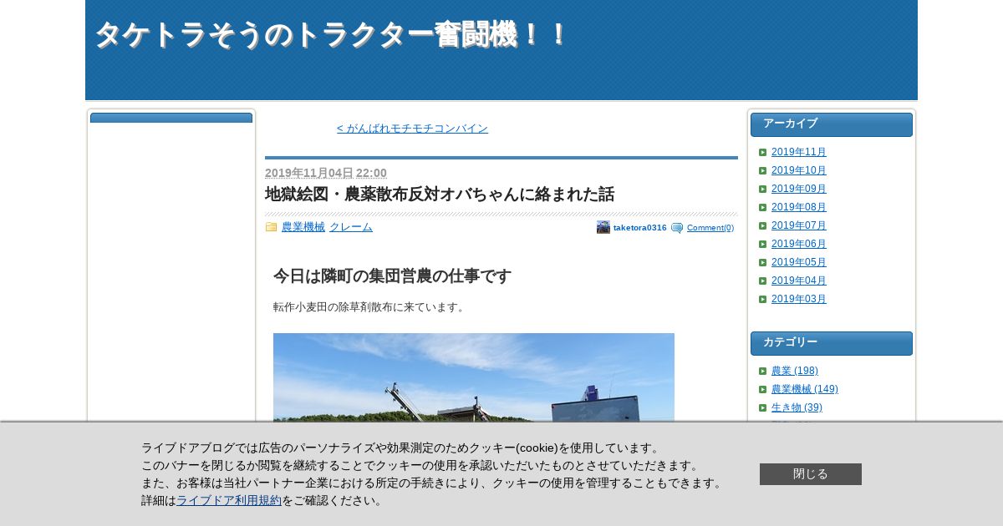Image resolution: width=1003 pixels, height=526 pixels.
Task: Click the heading 今日は隣町の集団営農の仕事です
Action: coord(392,276)
